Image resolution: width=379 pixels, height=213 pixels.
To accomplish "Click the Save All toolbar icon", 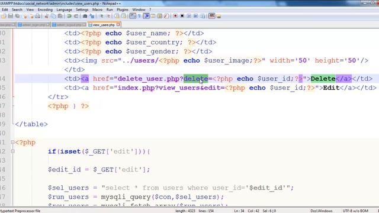I will [x=17, y=16].
